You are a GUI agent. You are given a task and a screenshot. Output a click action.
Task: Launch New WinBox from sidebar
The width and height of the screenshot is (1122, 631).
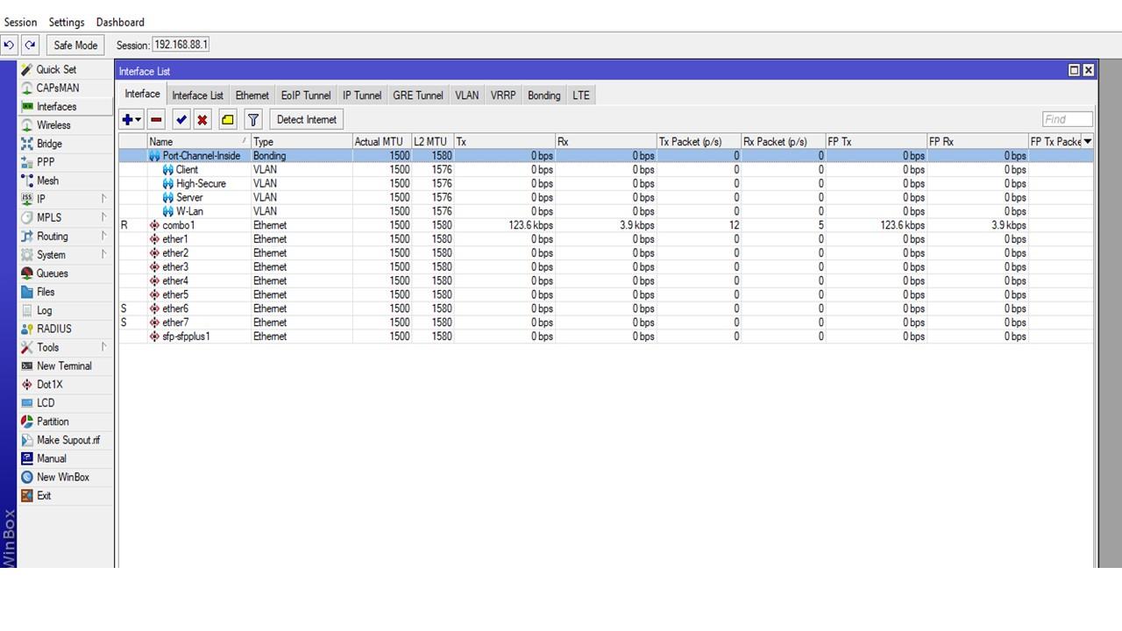(x=63, y=477)
